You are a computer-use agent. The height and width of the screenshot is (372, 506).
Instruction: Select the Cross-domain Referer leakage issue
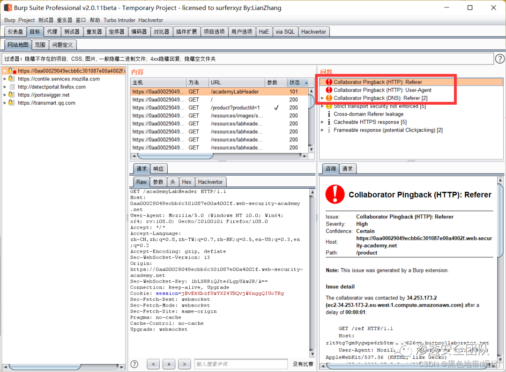tap(368, 114)
